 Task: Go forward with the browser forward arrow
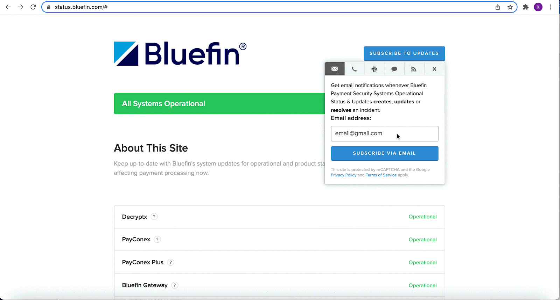pos(21,7)
